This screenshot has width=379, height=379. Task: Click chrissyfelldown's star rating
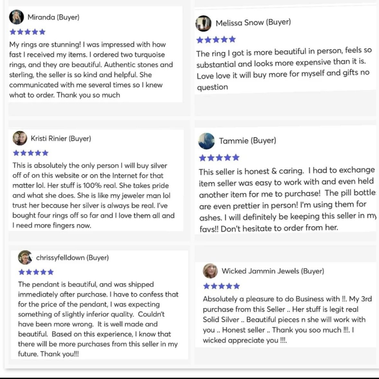click(36, 272)
